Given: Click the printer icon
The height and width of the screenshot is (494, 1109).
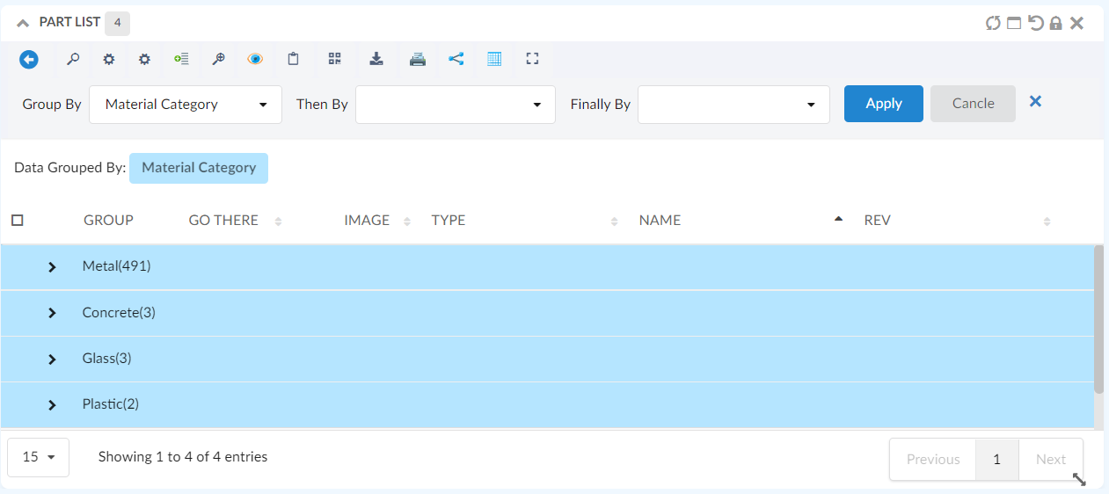Looking at the screenshot, I should 418,59.
